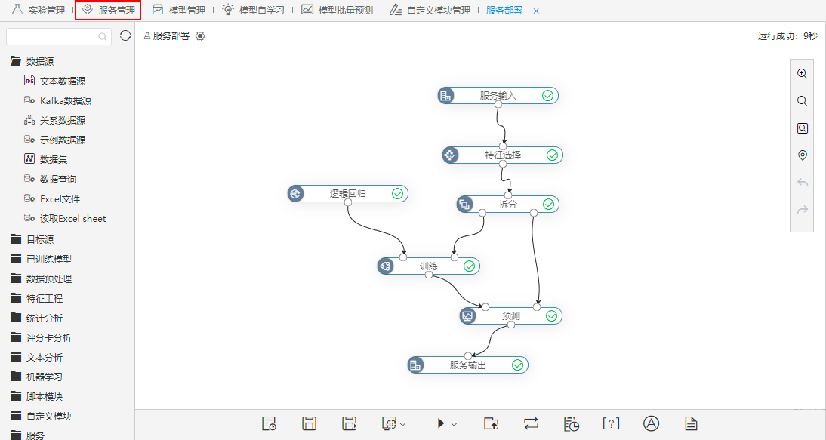Open 模型批量预测 tab
826x440 pixels.
pyautogui.click(x=337, y=10)
